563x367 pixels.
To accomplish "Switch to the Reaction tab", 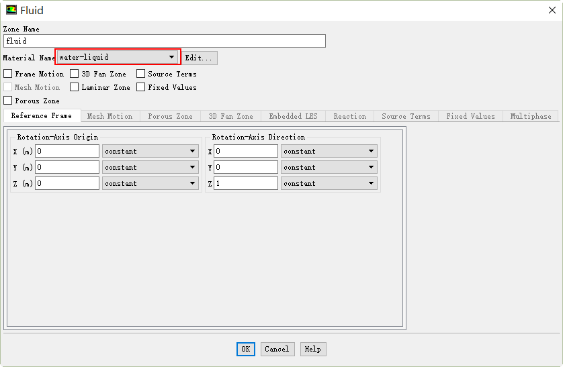I will tap(350, 116).
